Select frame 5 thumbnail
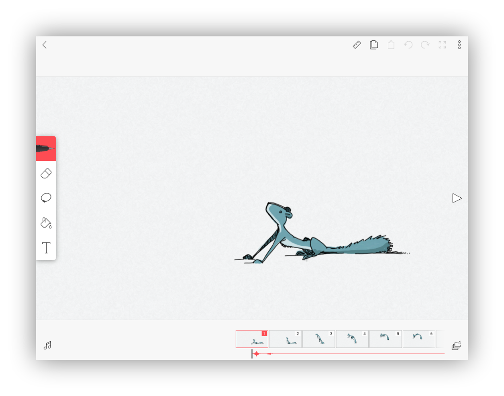Viewport: 504px width, 396px height. tap(386, 339)
